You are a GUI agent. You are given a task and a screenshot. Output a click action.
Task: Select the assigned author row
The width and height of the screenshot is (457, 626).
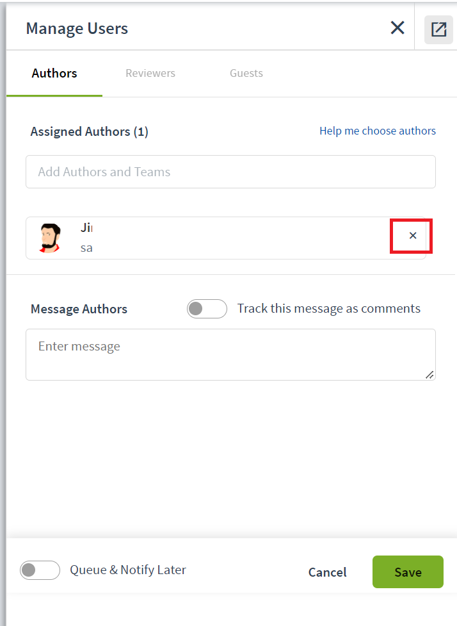point(226,238)
